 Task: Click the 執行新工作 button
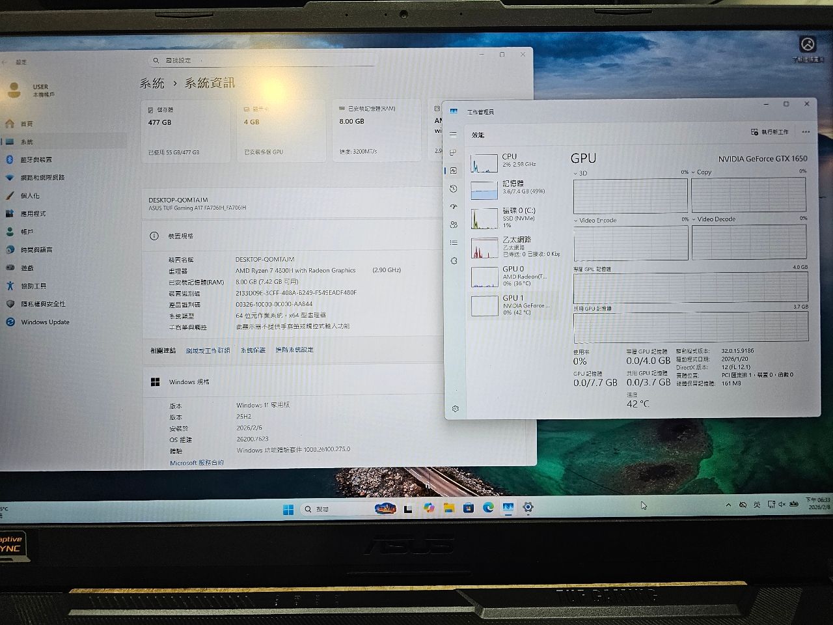click(x=770, y=132)
